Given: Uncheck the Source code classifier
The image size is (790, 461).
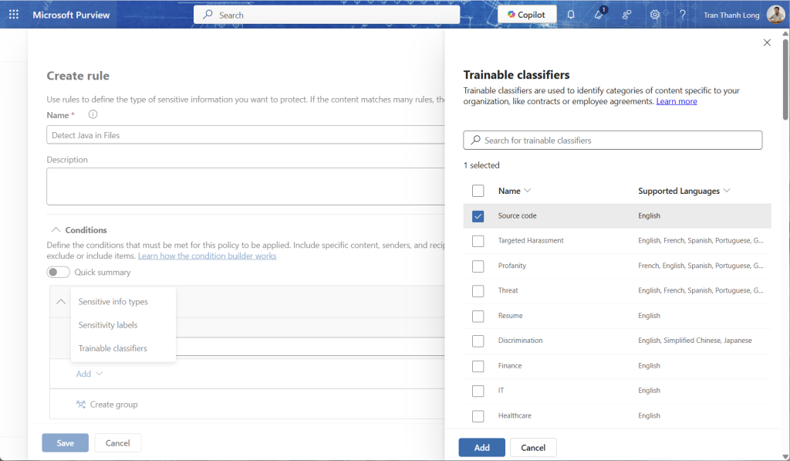Looking at the screenshot, I should point(478,216).
